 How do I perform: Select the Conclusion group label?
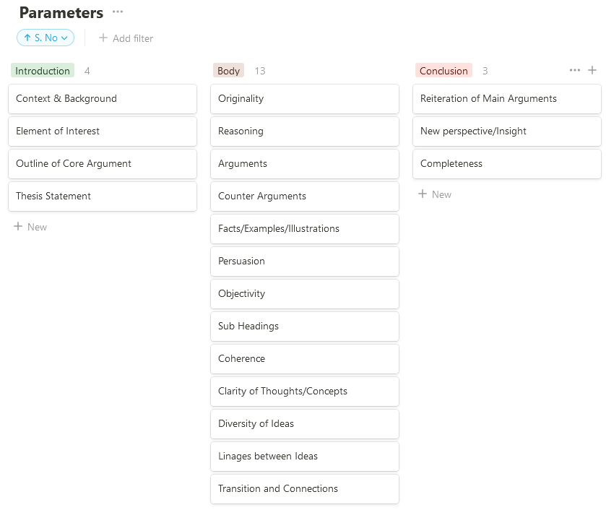tap(443, 71)
